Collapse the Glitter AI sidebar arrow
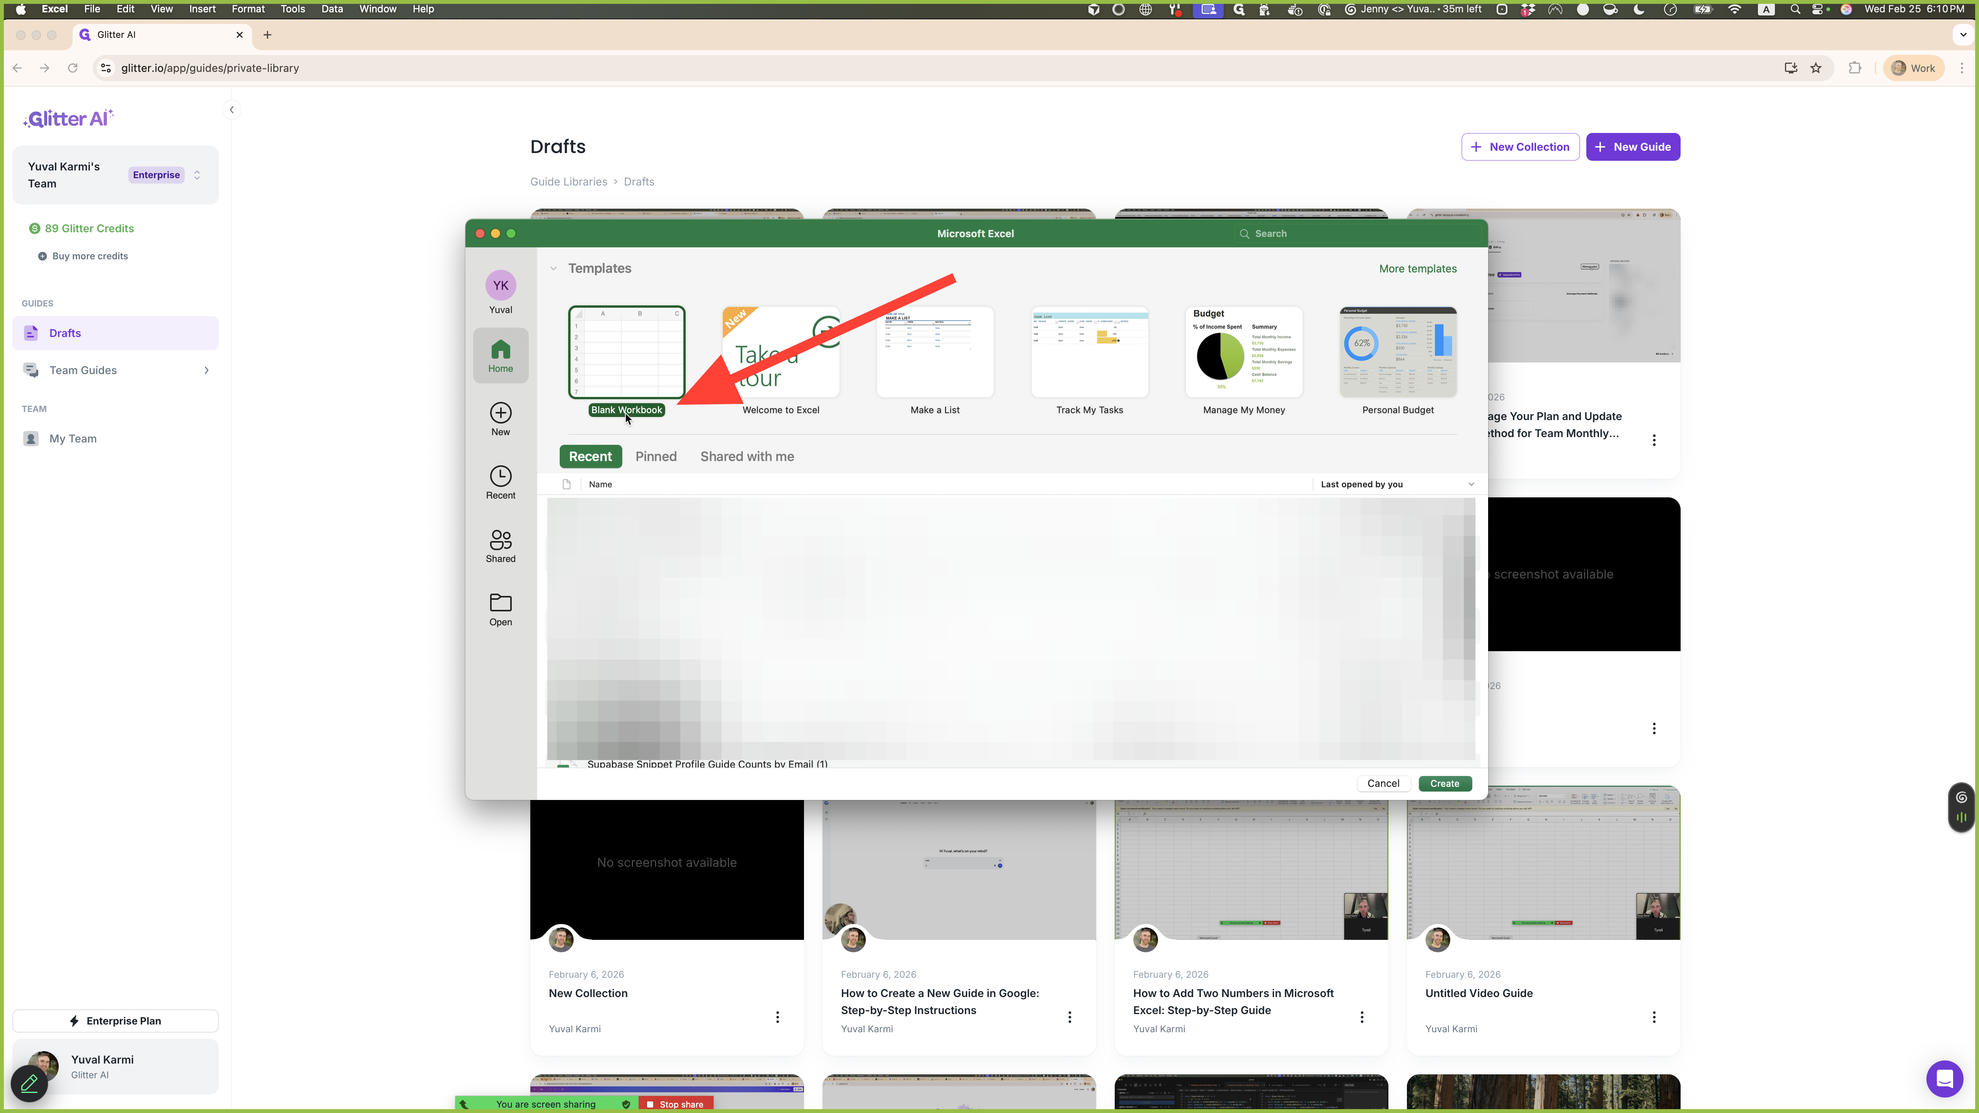Image resolution: width=1979 pixels, height=1113 pixels. pos(231,110)
